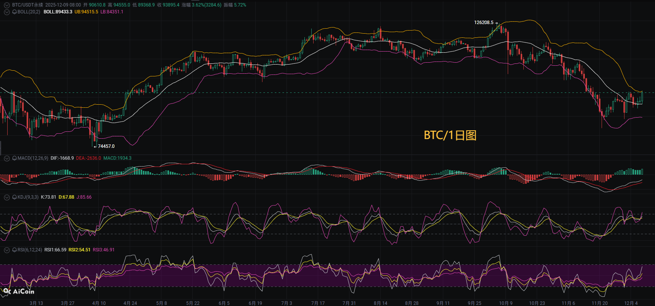Click the 7月 17 date on time axis
Viewport: 655px width, 306px height.
(318, 303)
